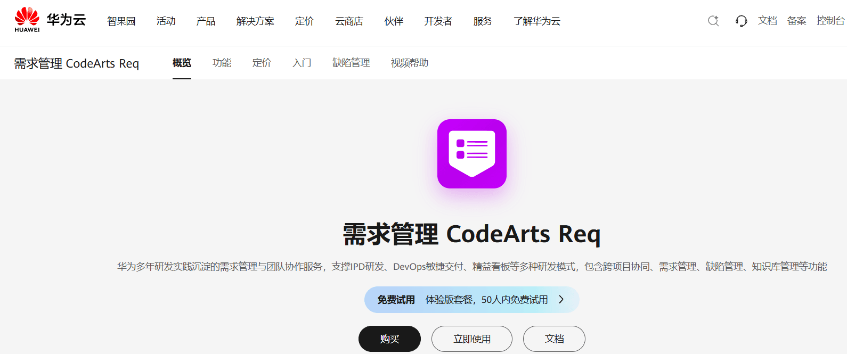Viewport: 847px width, 354px height.
Task: Click the 立即使用 button
Action: coord(472,339)
